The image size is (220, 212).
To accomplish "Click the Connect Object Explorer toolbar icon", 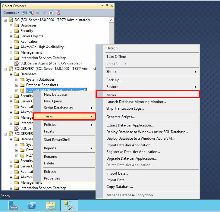I will click(x=24, y=13).
